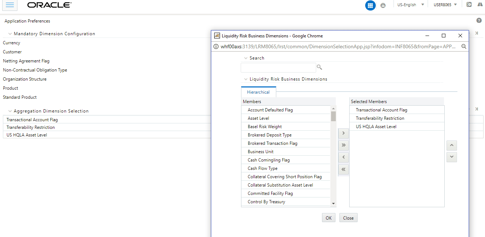
Task: Move all members to Selected Members
Action: pyautogui.click(x=343, y=145)
